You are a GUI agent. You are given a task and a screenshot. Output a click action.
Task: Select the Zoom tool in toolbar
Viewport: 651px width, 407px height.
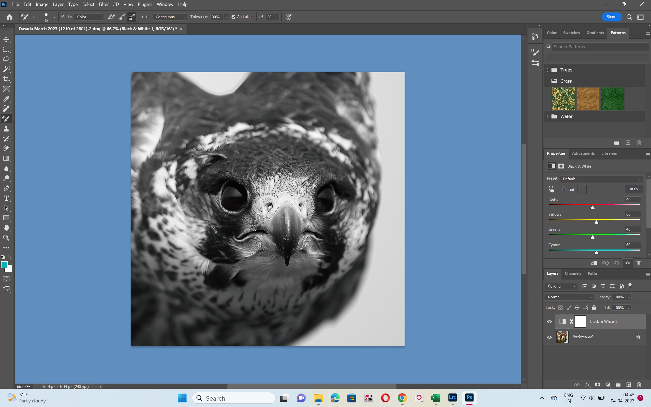point(6,238)
